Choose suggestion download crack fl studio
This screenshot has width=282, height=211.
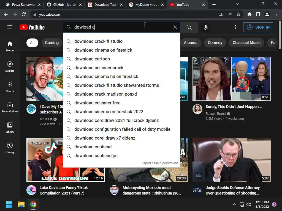121,41
